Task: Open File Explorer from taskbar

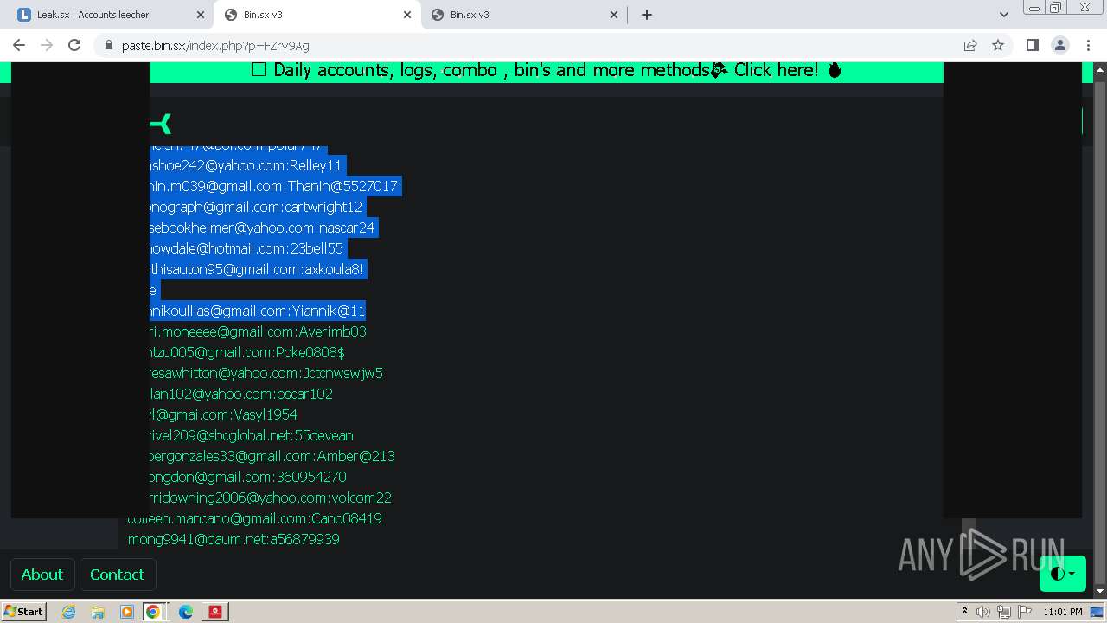Action: pyautogui.click(x=98, y=612)
